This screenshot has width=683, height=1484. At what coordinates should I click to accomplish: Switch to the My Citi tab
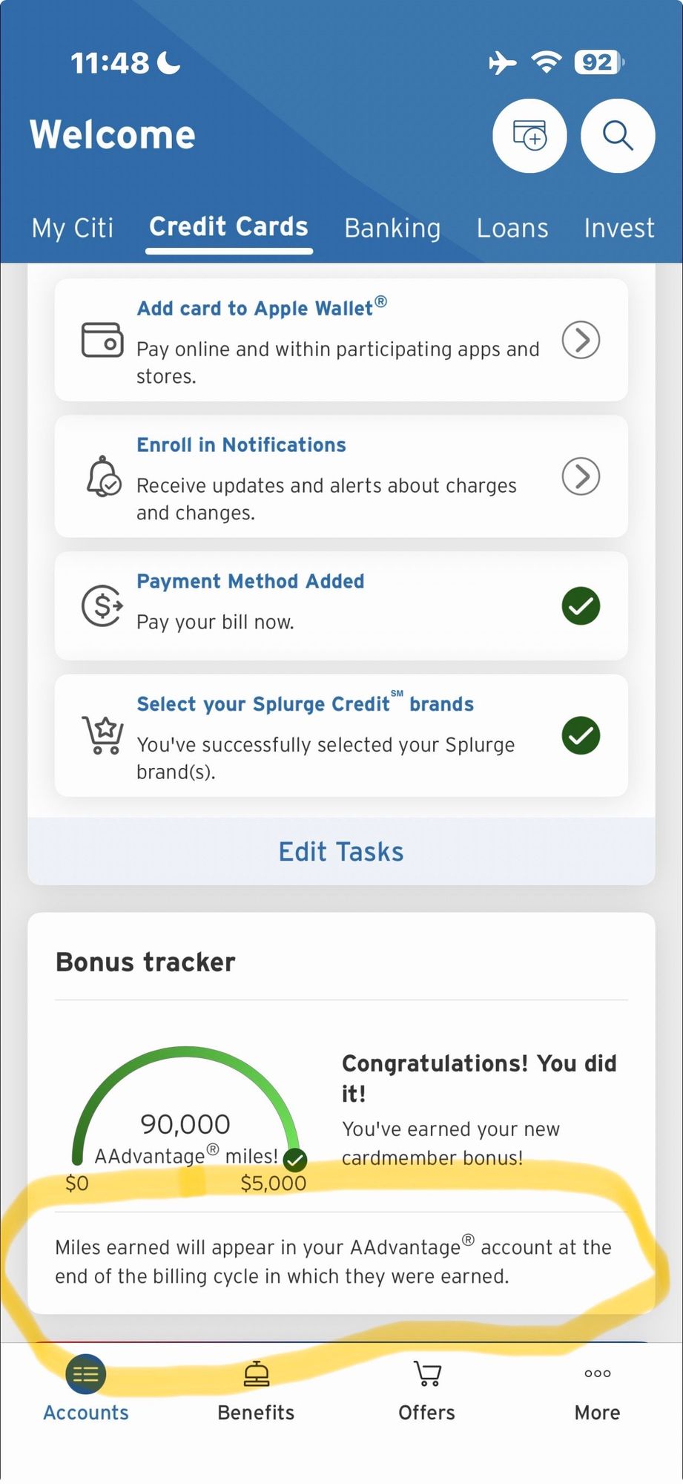click(x=73, y=228)
